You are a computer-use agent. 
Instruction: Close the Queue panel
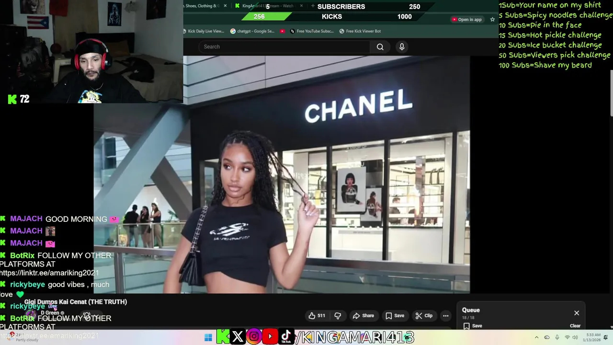[x=577, y=313]
